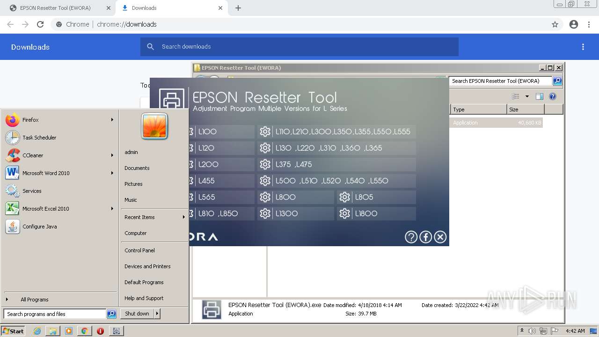Select the L565 resetter entry

click(x=222, y=197)
